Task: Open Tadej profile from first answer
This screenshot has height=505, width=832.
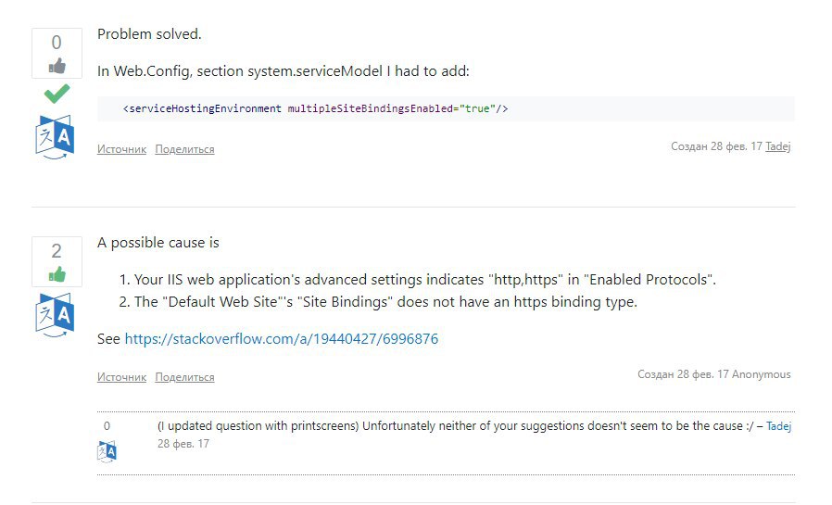Action: point(778,146)
